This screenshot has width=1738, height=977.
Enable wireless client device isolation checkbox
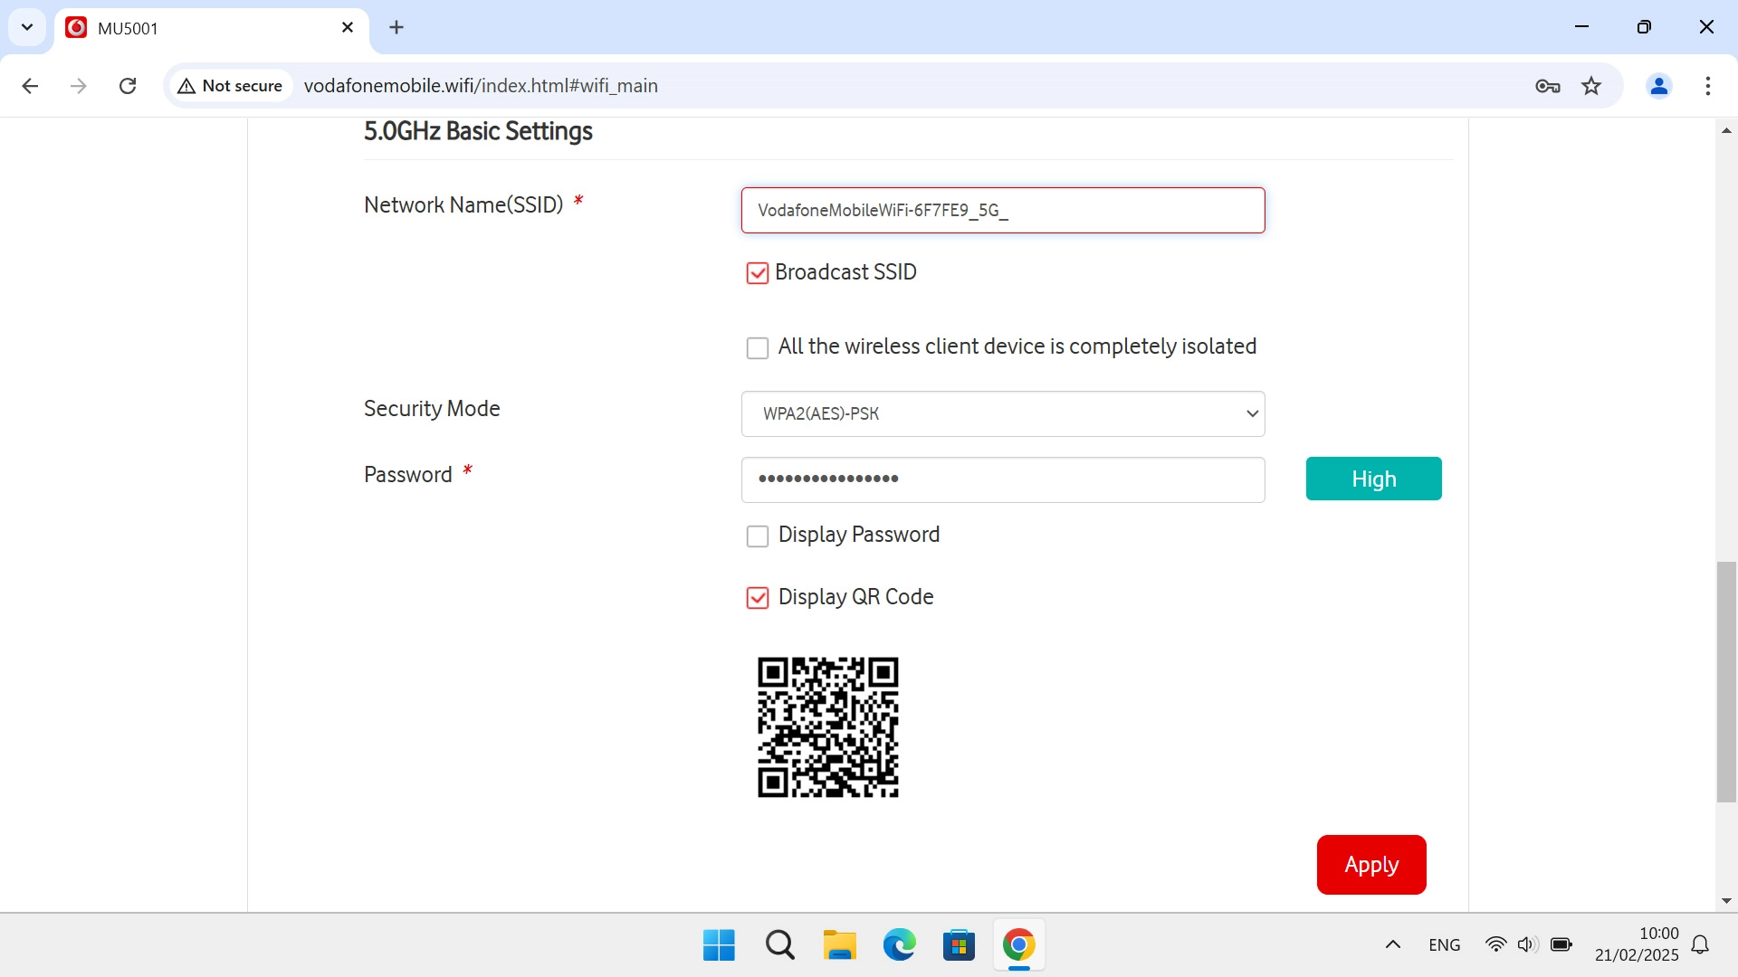coord(757,348)
